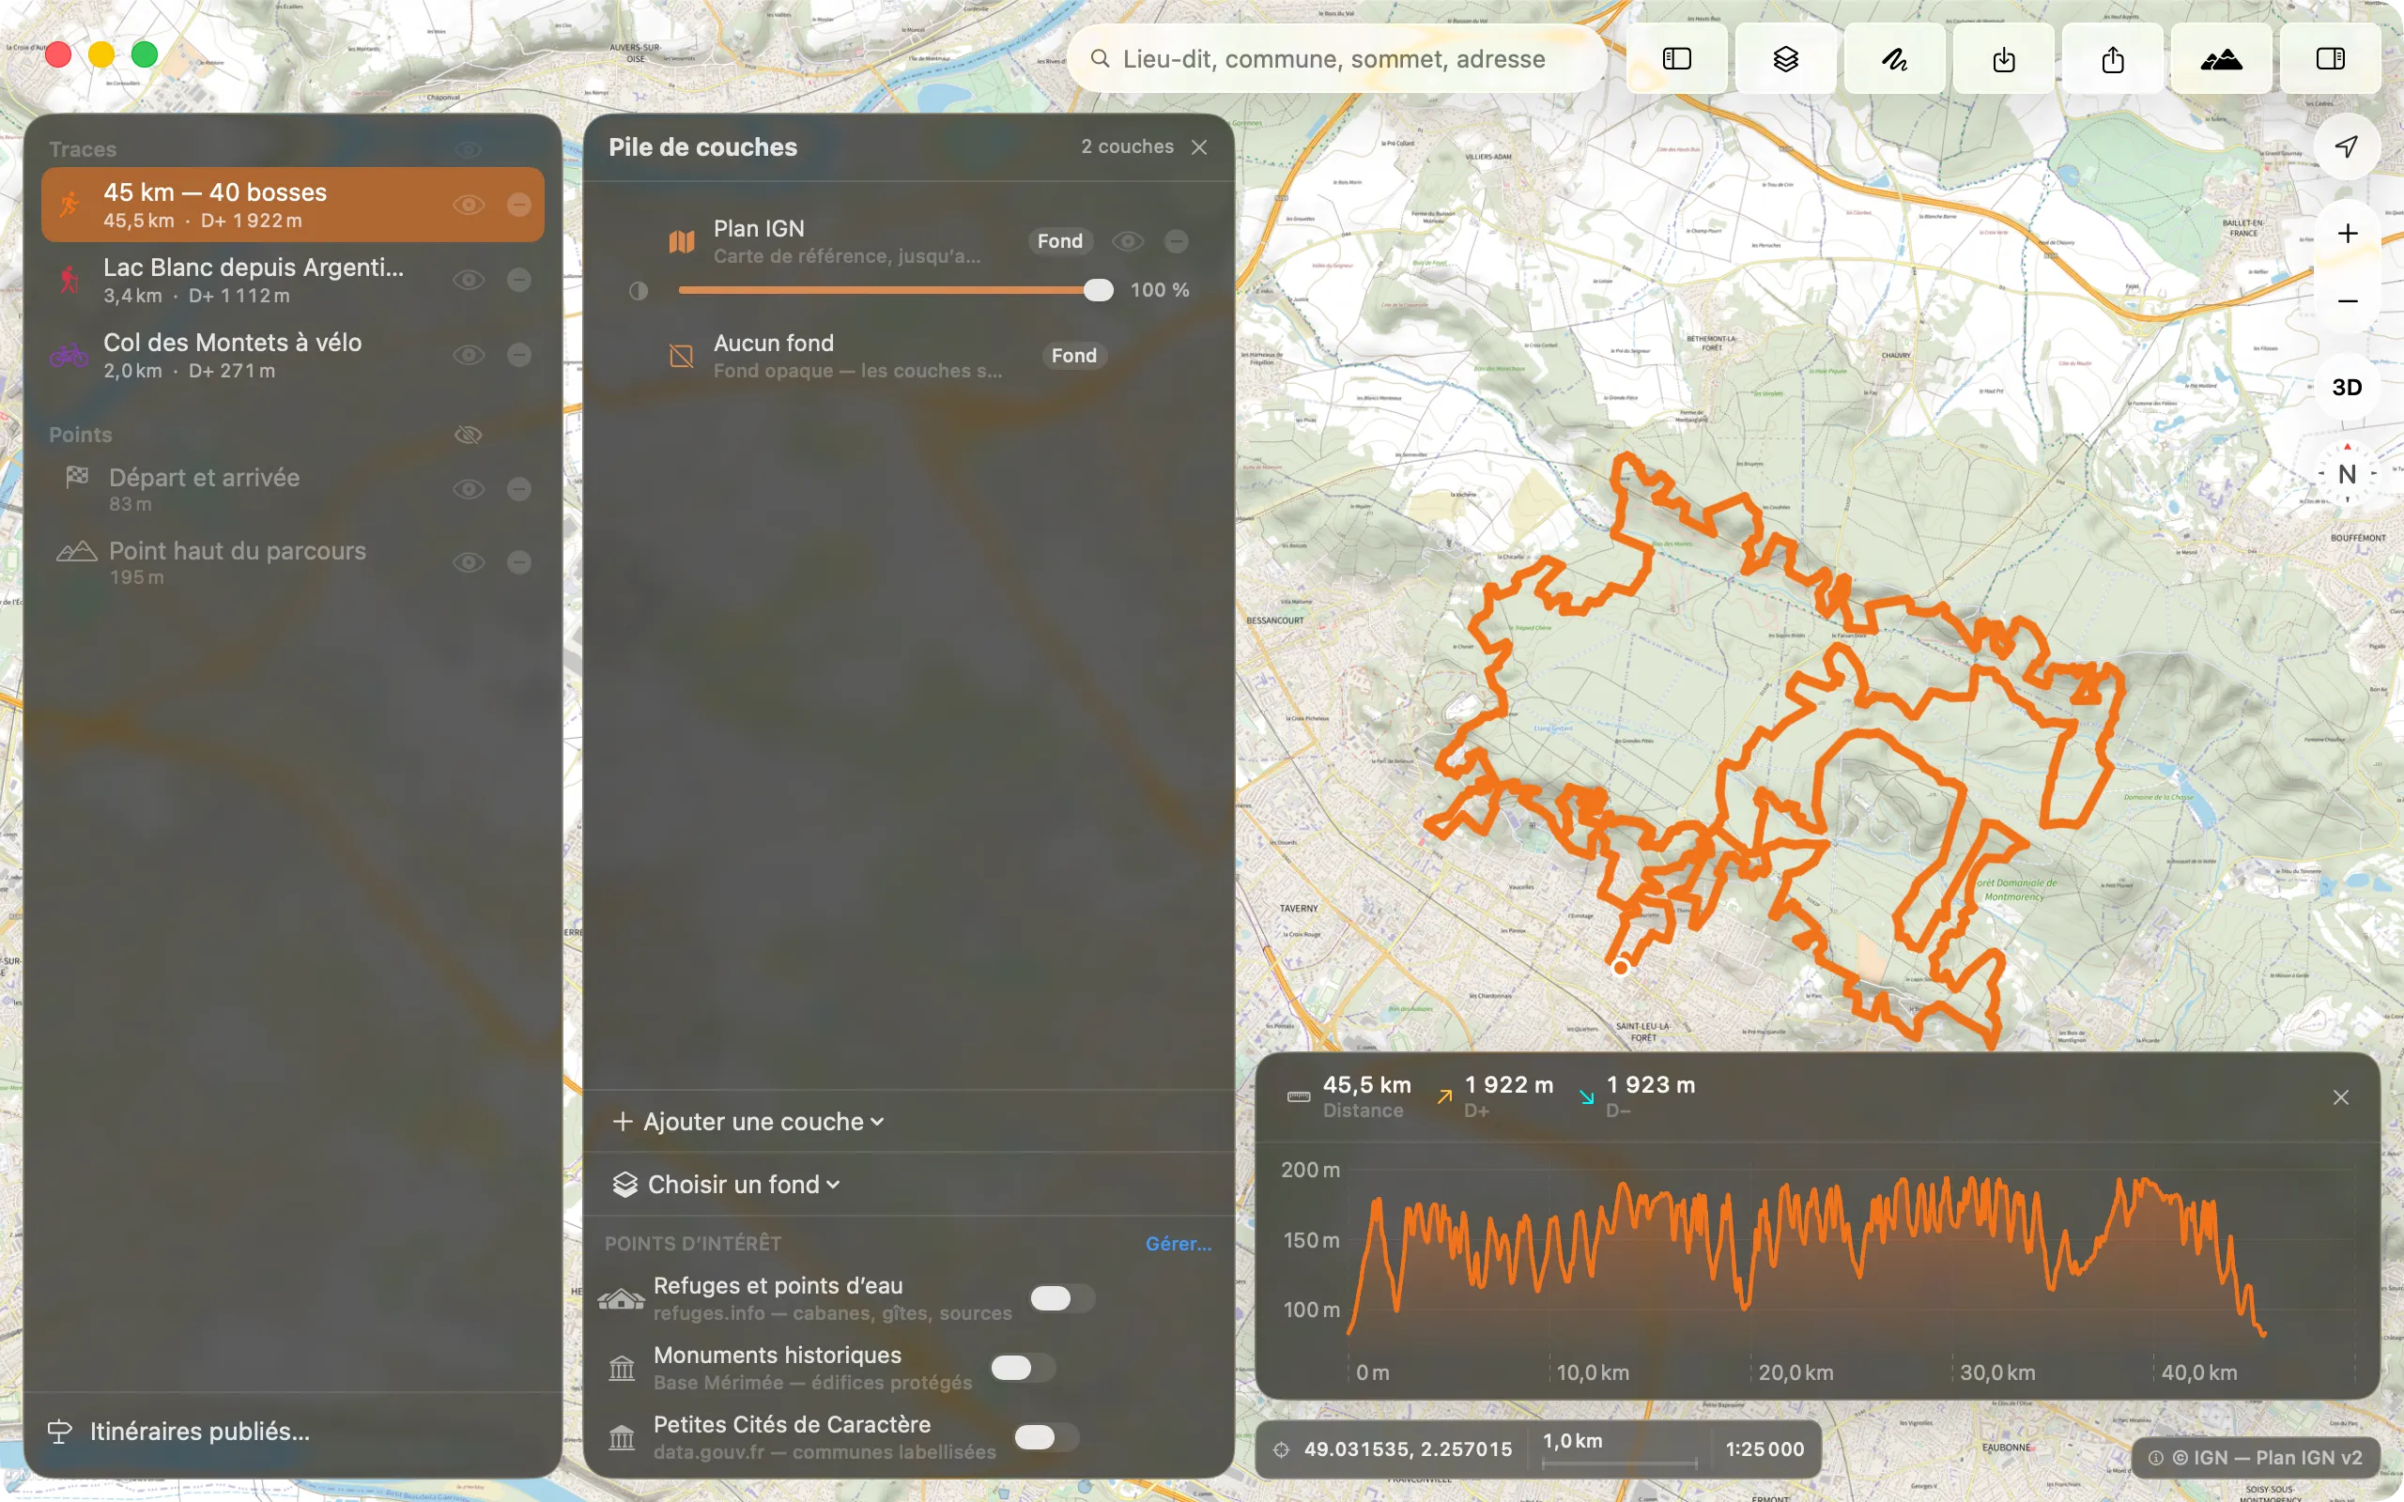Select the draw trace tool icon
This screenshot has width=2404, height=1502.
[1894, 59]
